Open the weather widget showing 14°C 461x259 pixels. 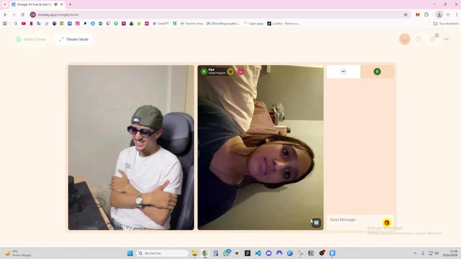(x=18, y=253)
